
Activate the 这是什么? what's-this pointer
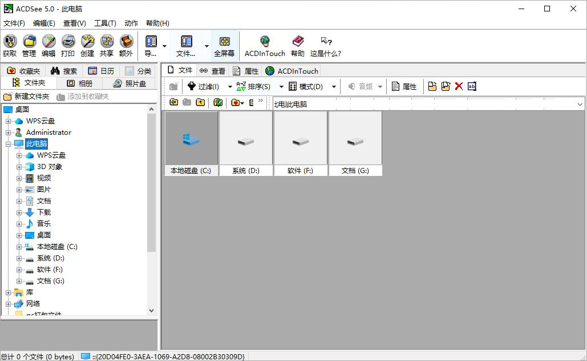click(326, 46)
